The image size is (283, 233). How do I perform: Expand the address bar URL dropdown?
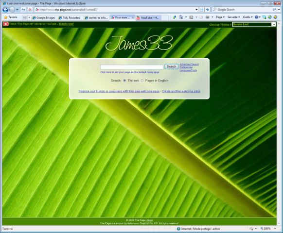point(197,10)
